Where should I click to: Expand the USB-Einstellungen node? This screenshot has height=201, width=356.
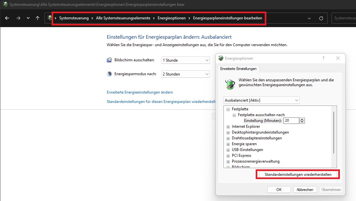click(228, 150)
